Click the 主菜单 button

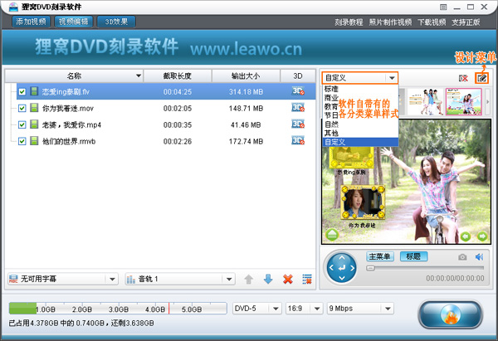click(x=380, y=256)
